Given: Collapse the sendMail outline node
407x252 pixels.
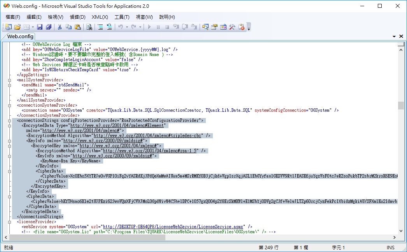Looking at the screenshot, I should (x=10, y=85).
